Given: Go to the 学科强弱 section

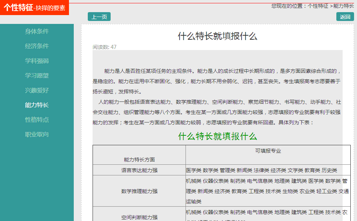Looking at the screenshot, I should pos(37,61).
